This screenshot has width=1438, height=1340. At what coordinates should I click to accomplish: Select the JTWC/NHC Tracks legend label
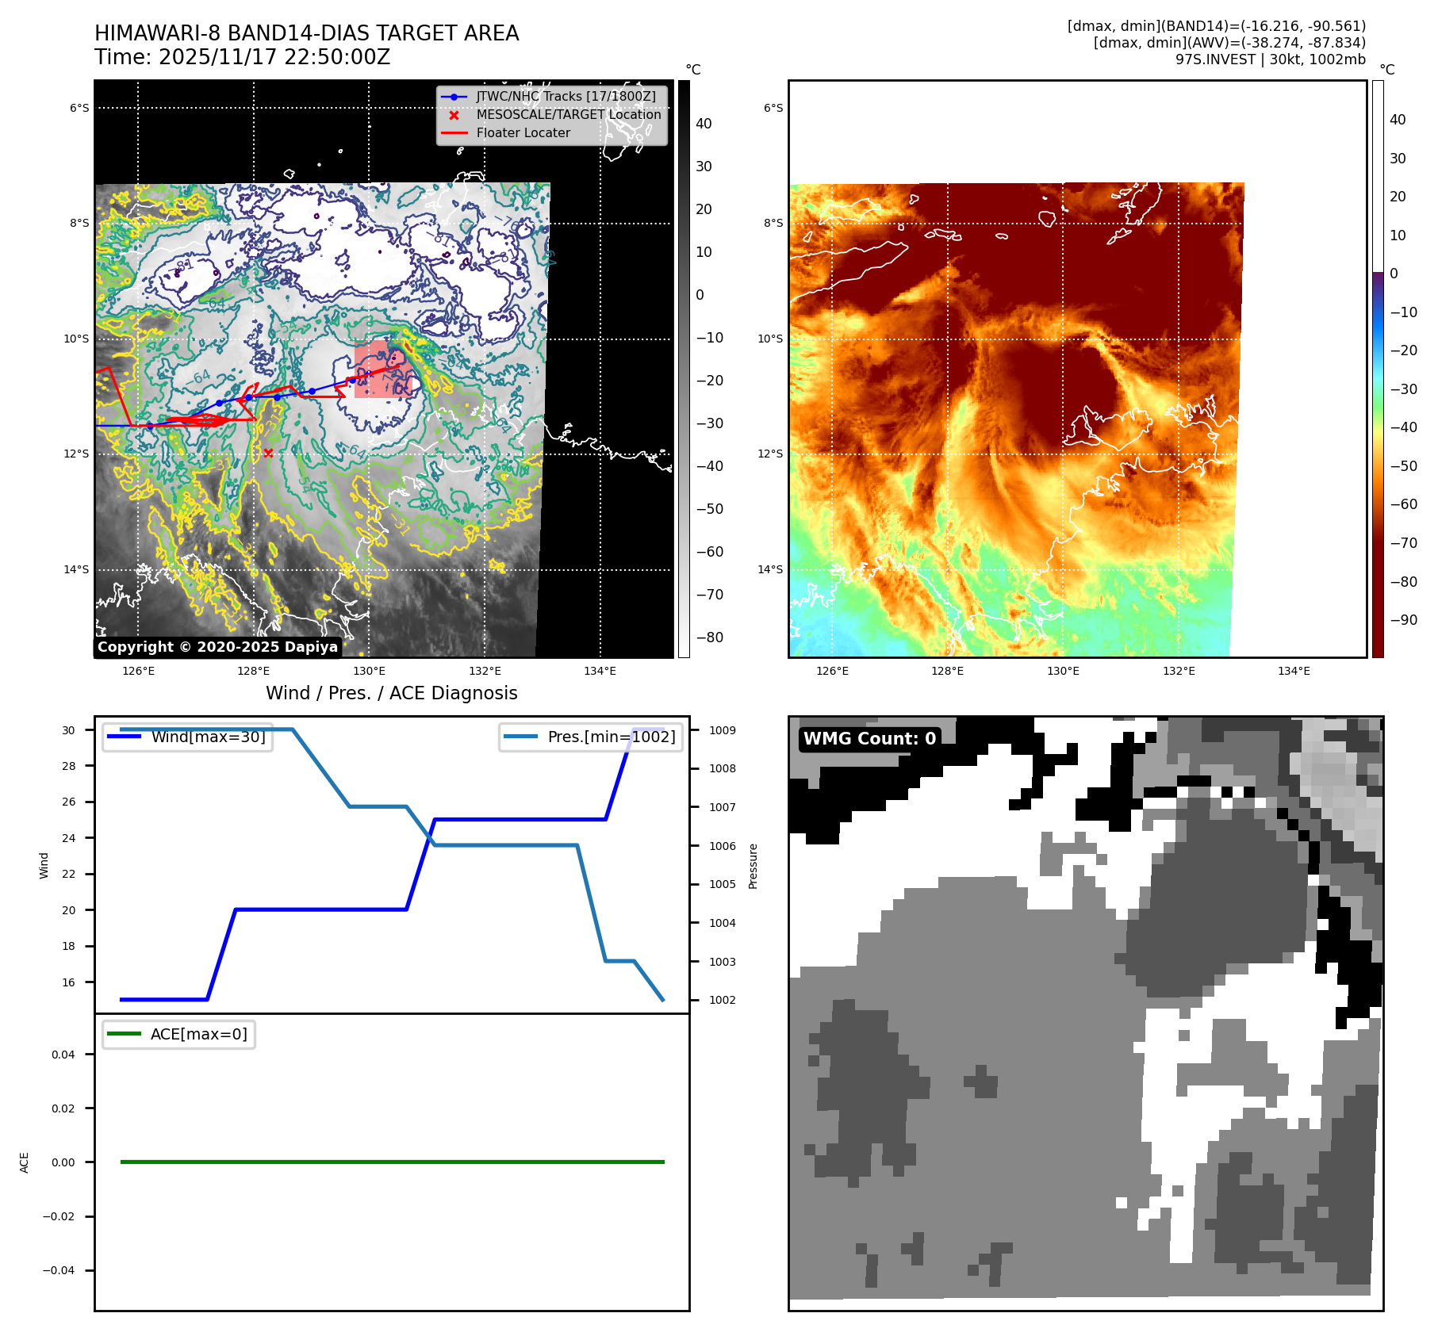[566, 97]
